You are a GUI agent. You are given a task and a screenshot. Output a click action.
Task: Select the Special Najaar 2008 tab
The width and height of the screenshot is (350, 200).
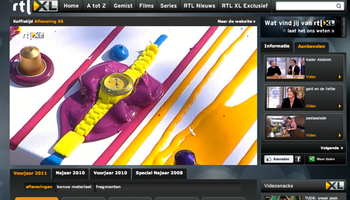[x=159, y=173]
